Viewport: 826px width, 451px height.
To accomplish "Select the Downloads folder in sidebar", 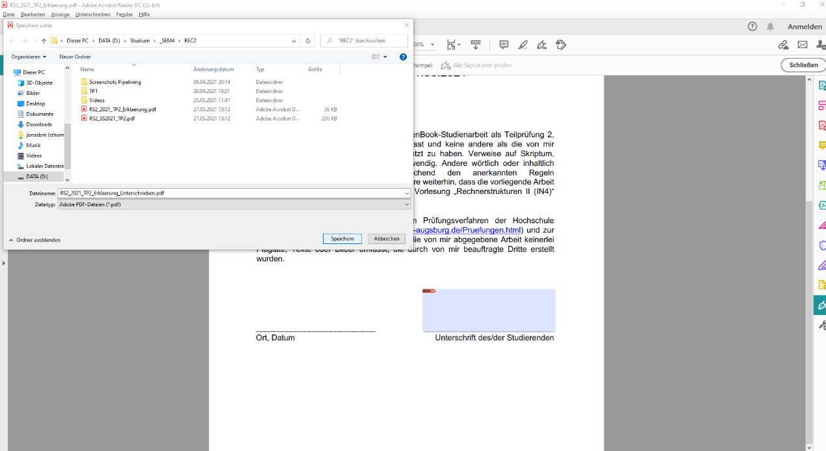I will (x=39, y=124).
